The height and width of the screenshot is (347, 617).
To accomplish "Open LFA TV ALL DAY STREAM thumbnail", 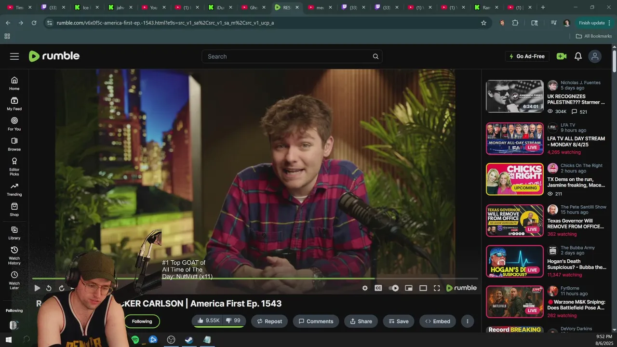I will click(514, 139).
